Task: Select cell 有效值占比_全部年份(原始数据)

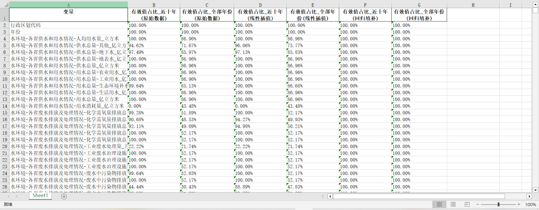Action: (207, 15)
